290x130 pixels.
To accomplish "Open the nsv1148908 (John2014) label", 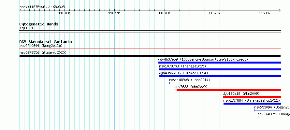I will pos(190,80).
